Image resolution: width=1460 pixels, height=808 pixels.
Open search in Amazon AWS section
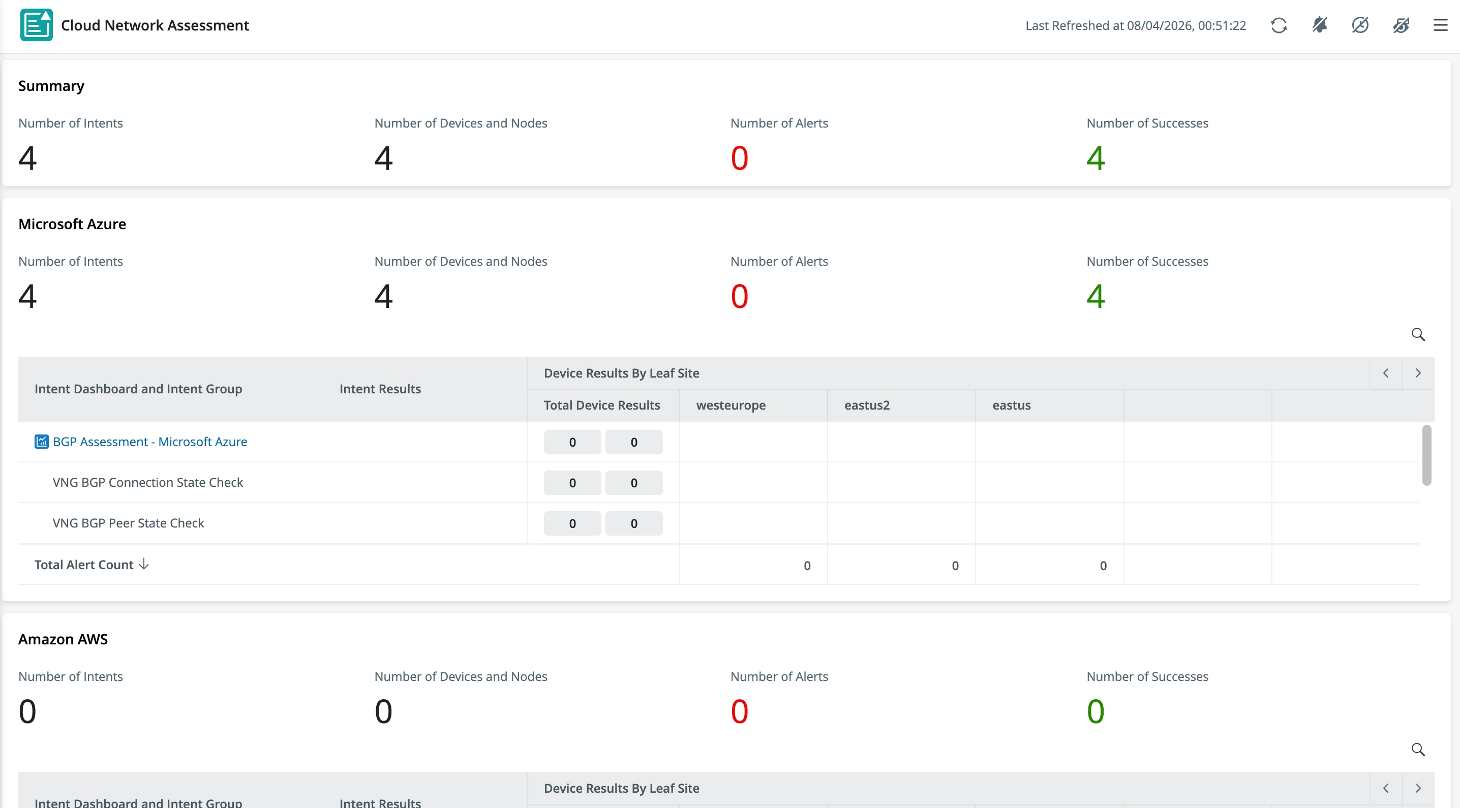tap(1418, 750)
